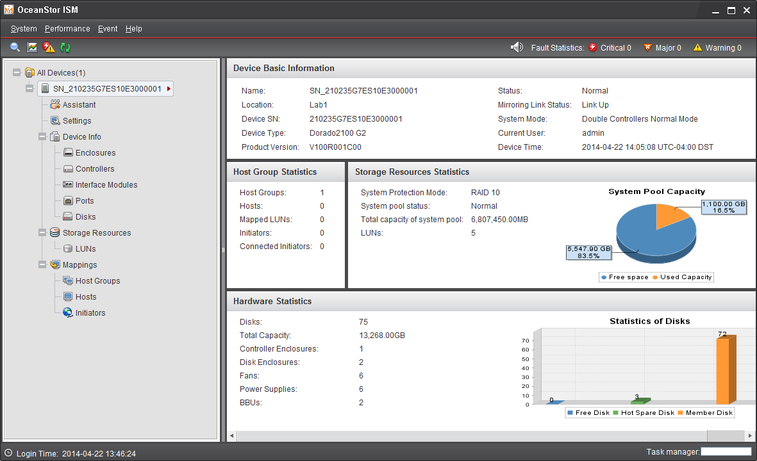Click the Free Disk legend swatch
Screen dimensions: 757x461
pos(570,413)
